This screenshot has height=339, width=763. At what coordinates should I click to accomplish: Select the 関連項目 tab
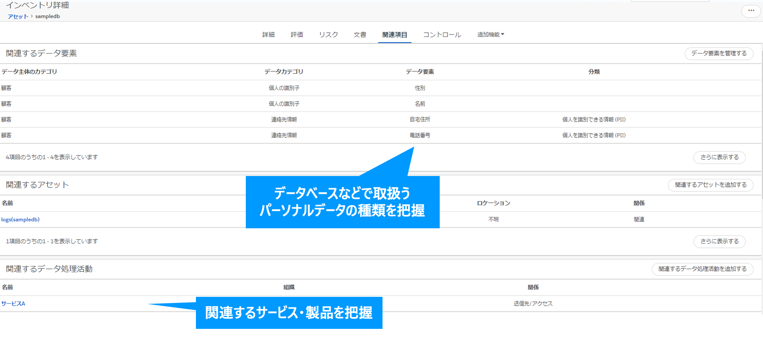[394, 35]
